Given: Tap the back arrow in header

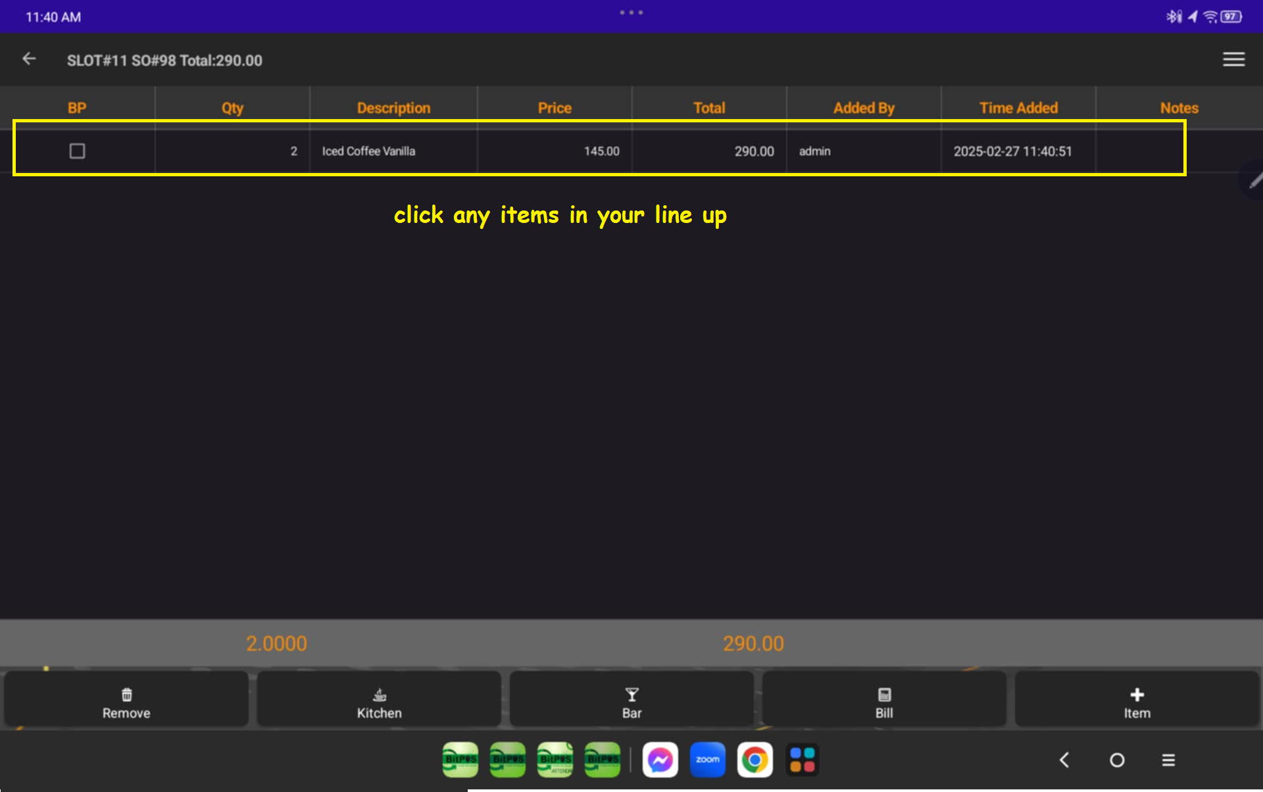Looking at the screenshot, I should point(29,59).
